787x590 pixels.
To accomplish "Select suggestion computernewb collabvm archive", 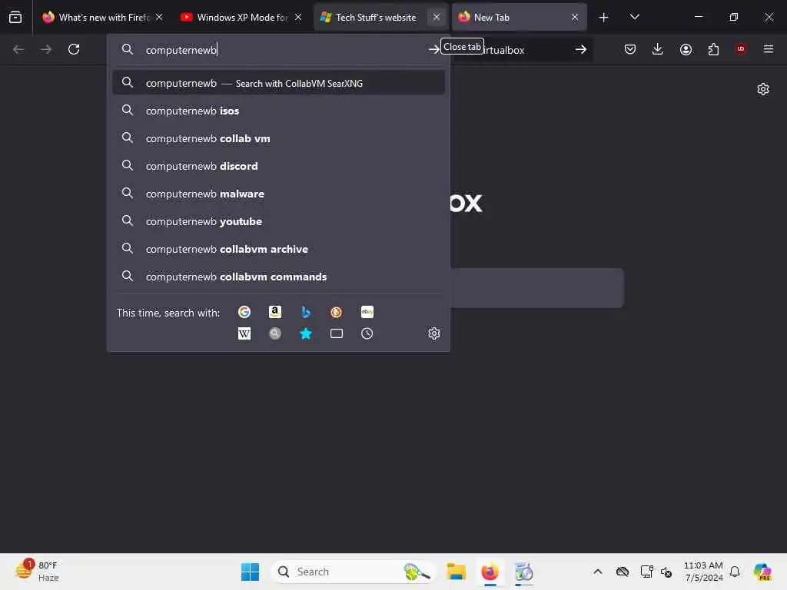I will [x=278, y=248].
